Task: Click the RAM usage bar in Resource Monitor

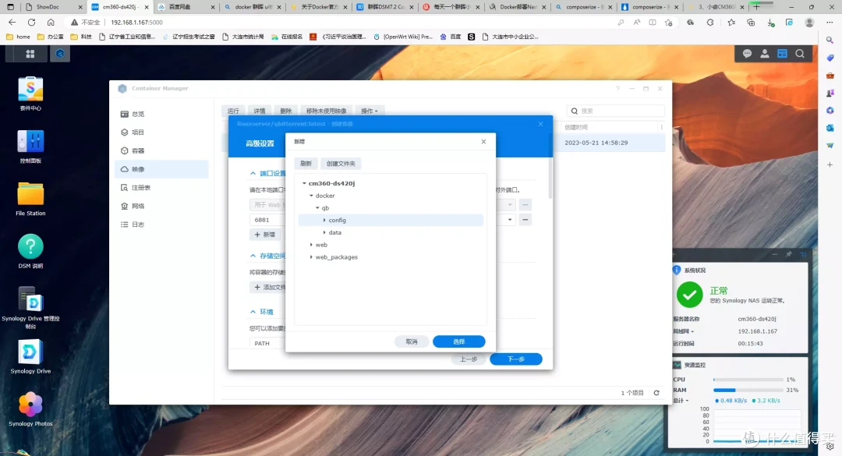Action: pyautogui.click(x=748, y=391)
